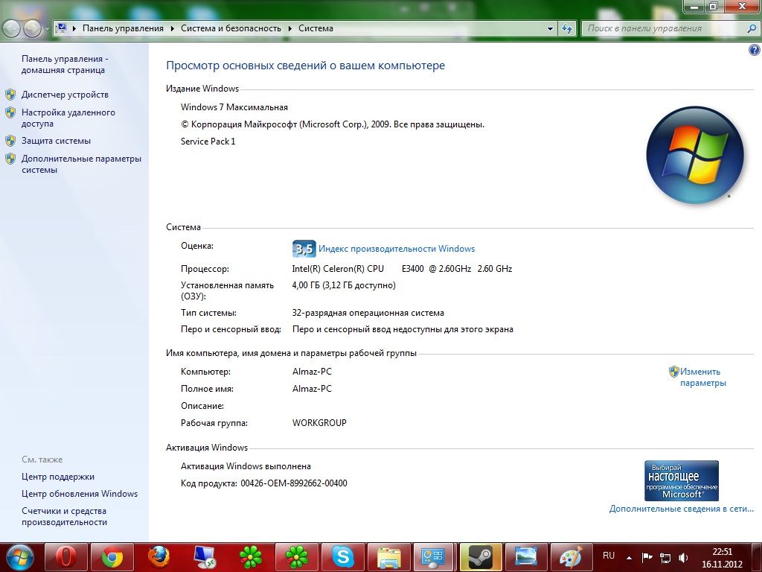Click the Service Pack 1 text
Image resolution: width=762 pixels, height=572 pixels.
point(208,141)
